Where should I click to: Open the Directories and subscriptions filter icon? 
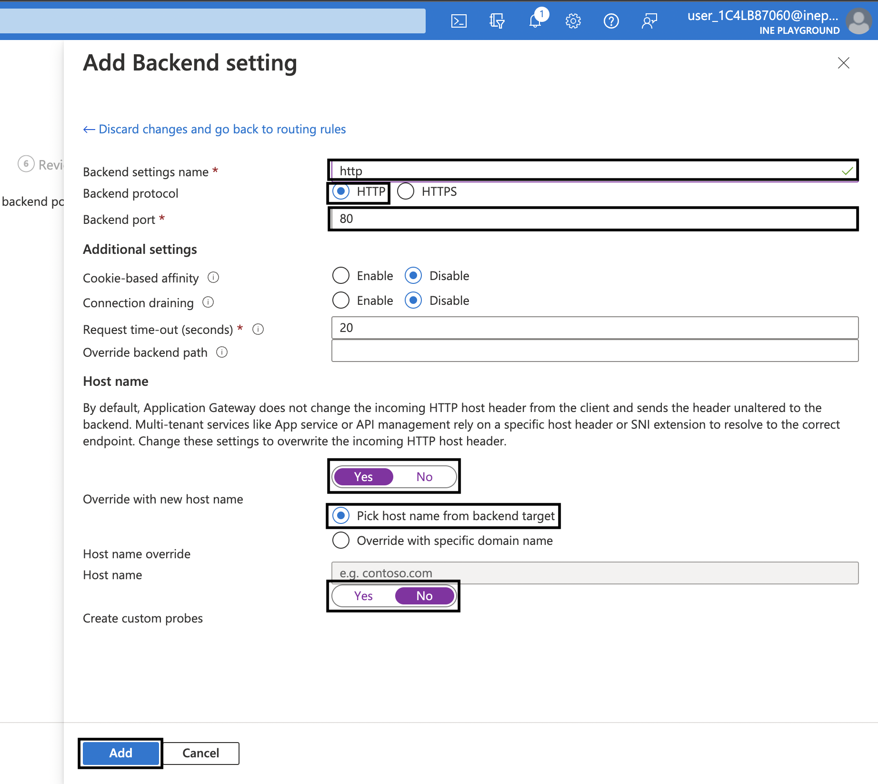pyautogui.click(x=497, y=21)
